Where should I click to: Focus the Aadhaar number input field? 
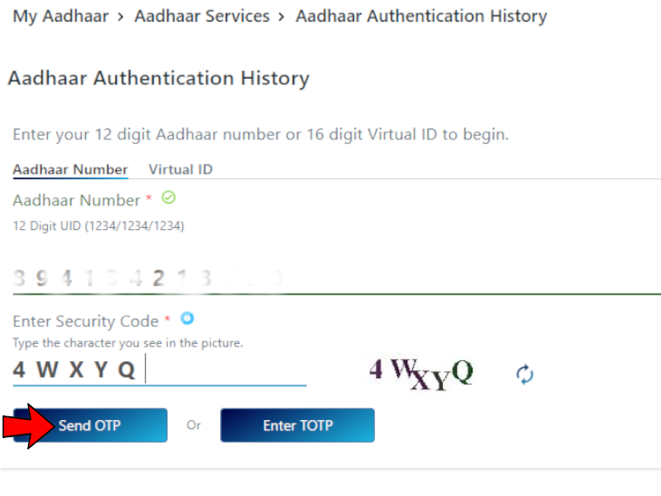pos(335,278)
